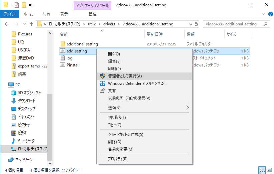The width and height of the screenshot is (274, 174).
Task: Click the Windows Defender shield icon
Action: 103,83
